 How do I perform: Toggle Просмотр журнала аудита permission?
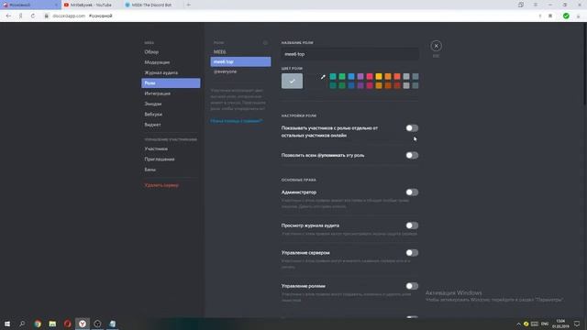point(412,225)
